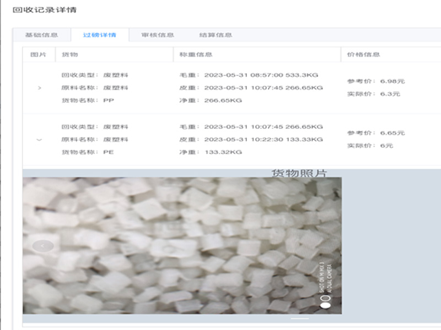Click the 货物 column header
The image size is (441, 330).
70,54
